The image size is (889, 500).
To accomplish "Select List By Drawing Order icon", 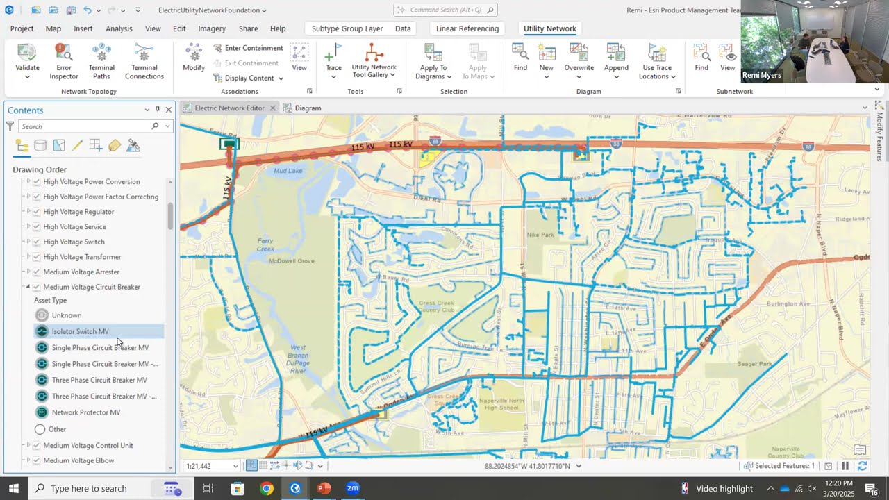I will [22, 145].
